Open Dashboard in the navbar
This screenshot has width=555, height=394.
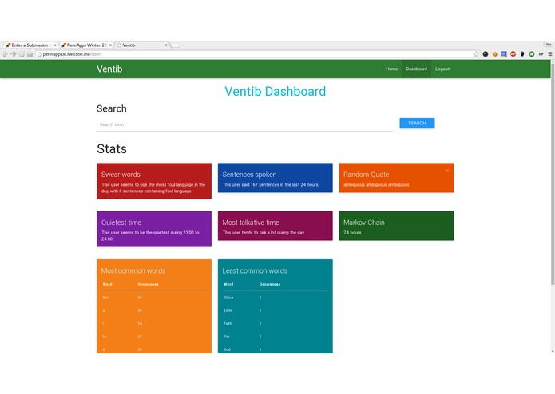416,69
